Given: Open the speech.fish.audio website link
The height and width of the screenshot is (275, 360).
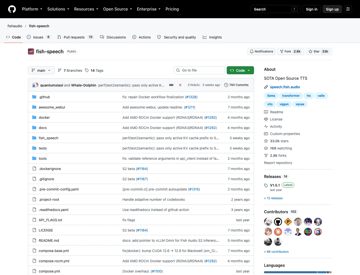Looking at the screenshot, I should click(285, 87).
